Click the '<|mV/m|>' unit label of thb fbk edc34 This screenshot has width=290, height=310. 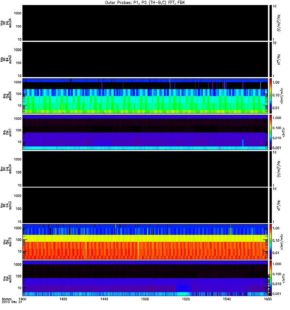(281, 96)
